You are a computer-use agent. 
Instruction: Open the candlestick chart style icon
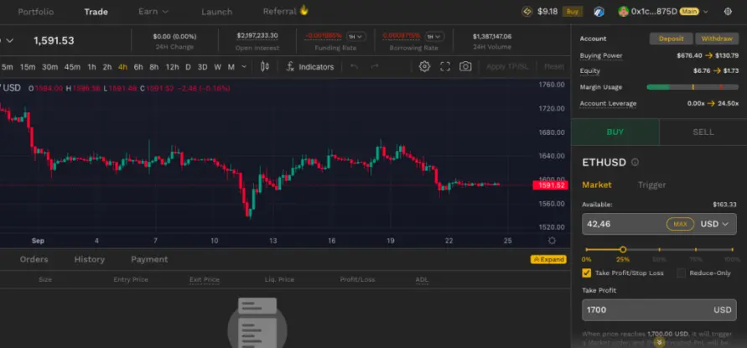265,67
